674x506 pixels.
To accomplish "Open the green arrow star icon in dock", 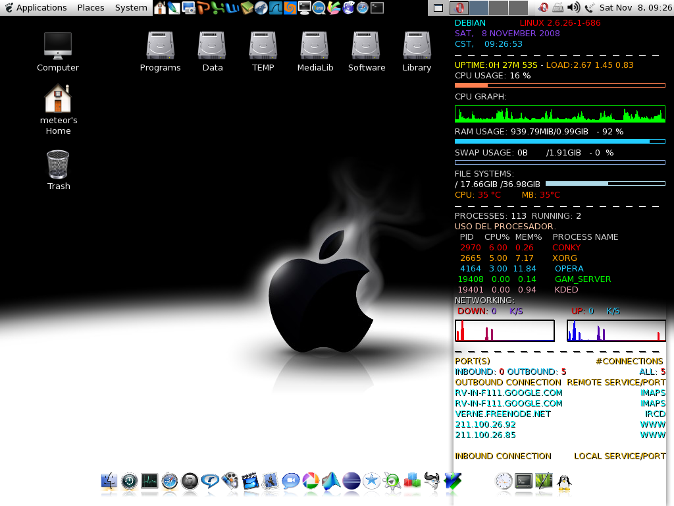I will pyautogui.click(x=392, y=481).
